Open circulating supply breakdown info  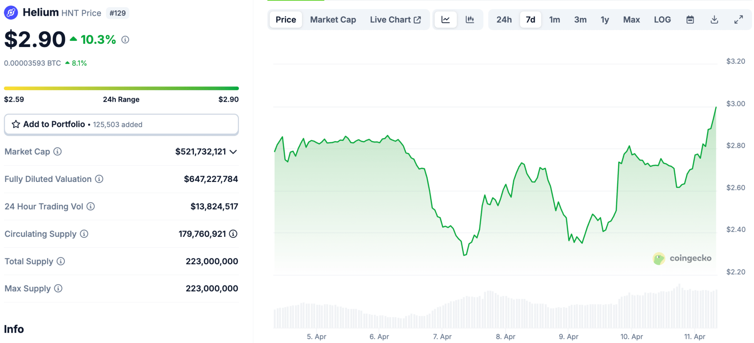click(x=233, y=234)
